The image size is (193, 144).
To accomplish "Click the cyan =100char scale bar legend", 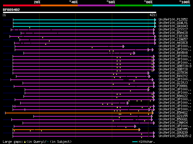I will tap(135, 142).
